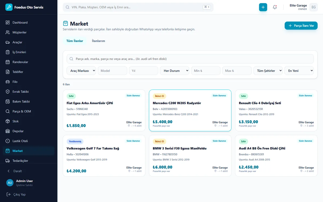323x202 pixels.
Task: Open the Her Durum condition dropdown
Action: pyautogui.click(x=175, y=71)
